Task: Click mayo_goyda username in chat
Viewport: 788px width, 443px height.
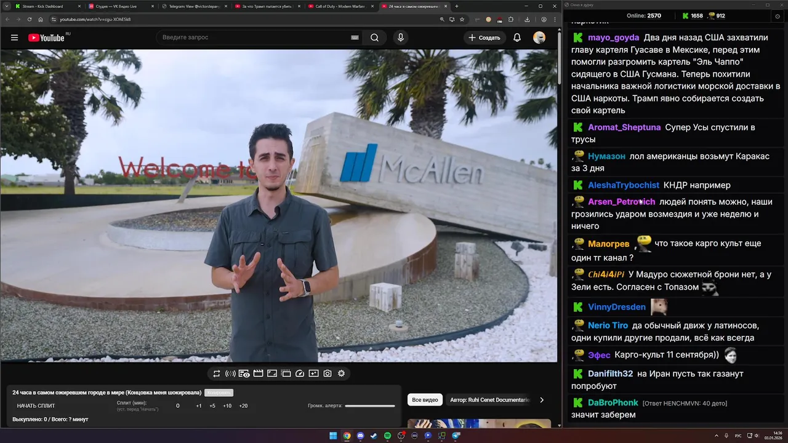Action: pos(613,38)
